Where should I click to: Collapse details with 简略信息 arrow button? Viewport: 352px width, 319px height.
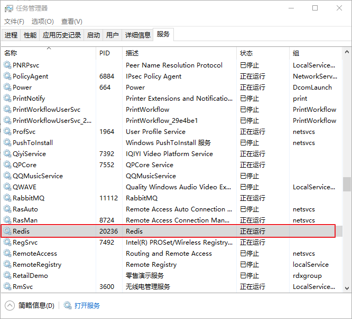point(10,305)
